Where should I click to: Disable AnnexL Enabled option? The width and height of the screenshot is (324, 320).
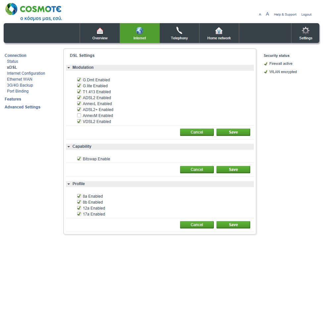coord(79,103)
